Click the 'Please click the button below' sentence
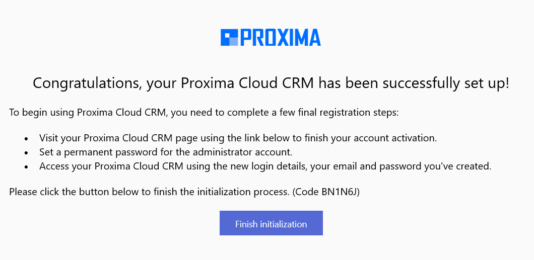Image resolution: width=534 pixels, height=260 pixels. (x=101, y=192)
